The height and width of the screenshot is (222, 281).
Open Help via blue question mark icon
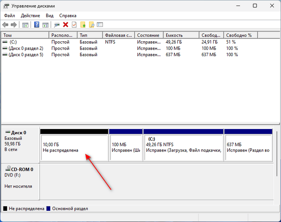click(x=37, y=25)
